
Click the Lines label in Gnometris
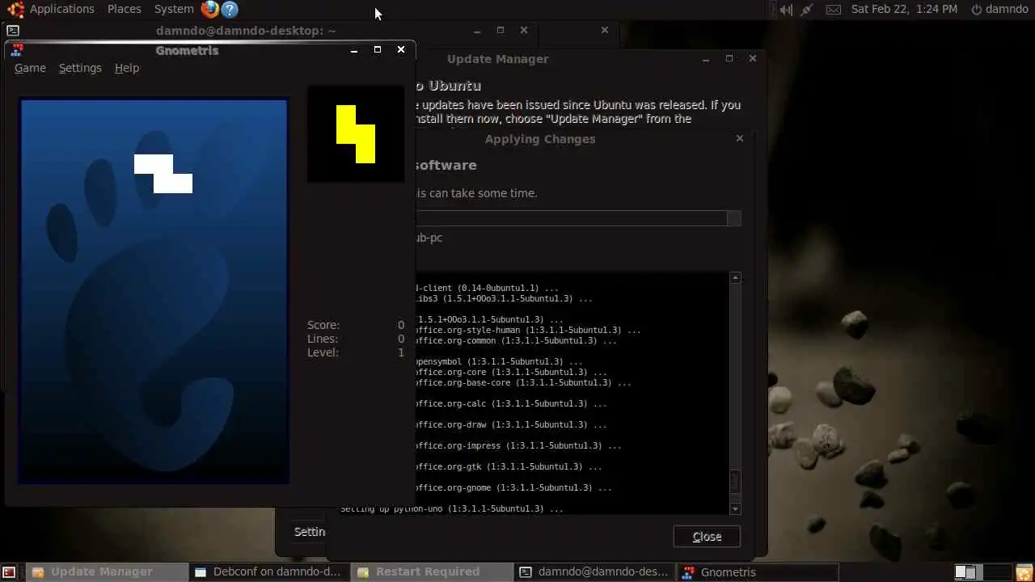point(323,339)
